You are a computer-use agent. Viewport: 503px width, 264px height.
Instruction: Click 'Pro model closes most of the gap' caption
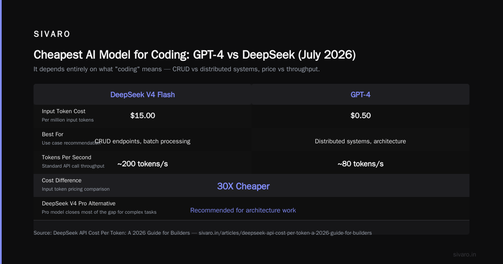pos(99,212)
